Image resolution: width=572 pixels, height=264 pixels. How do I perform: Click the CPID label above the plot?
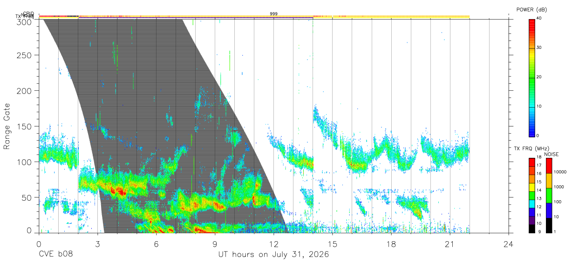pyautogui.click(x=28, y=14)
